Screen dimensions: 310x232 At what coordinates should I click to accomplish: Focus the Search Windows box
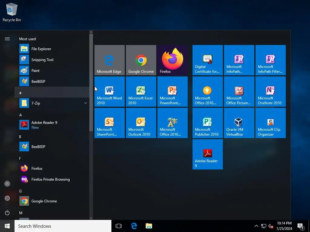(63, 226)
